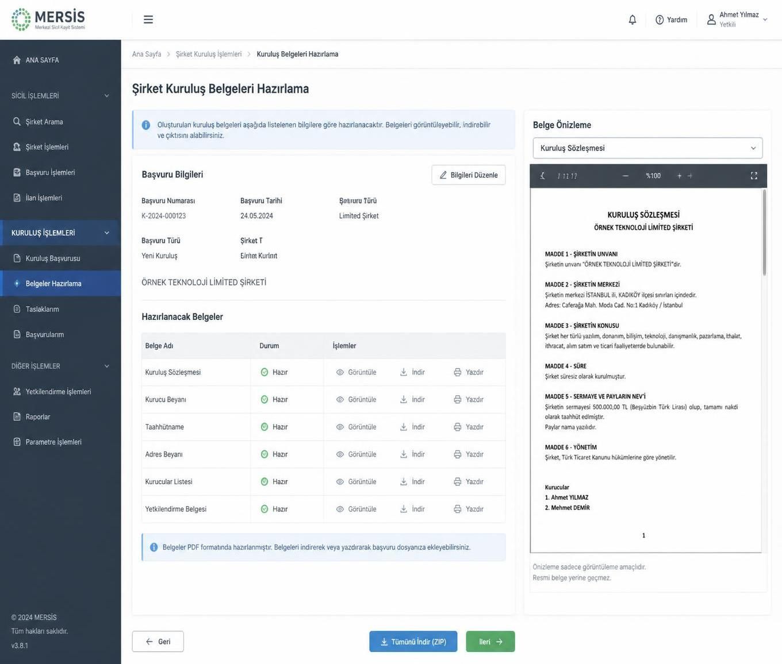This screenshot has width=782, height=664.
Task: Toggle the hamburger sidebar menu icon
Action: click(148, 20)
